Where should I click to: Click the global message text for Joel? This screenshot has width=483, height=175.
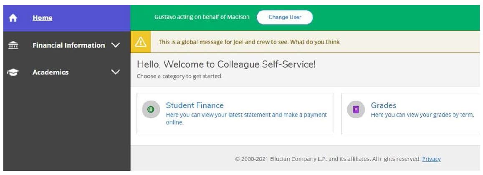[249, 42]
